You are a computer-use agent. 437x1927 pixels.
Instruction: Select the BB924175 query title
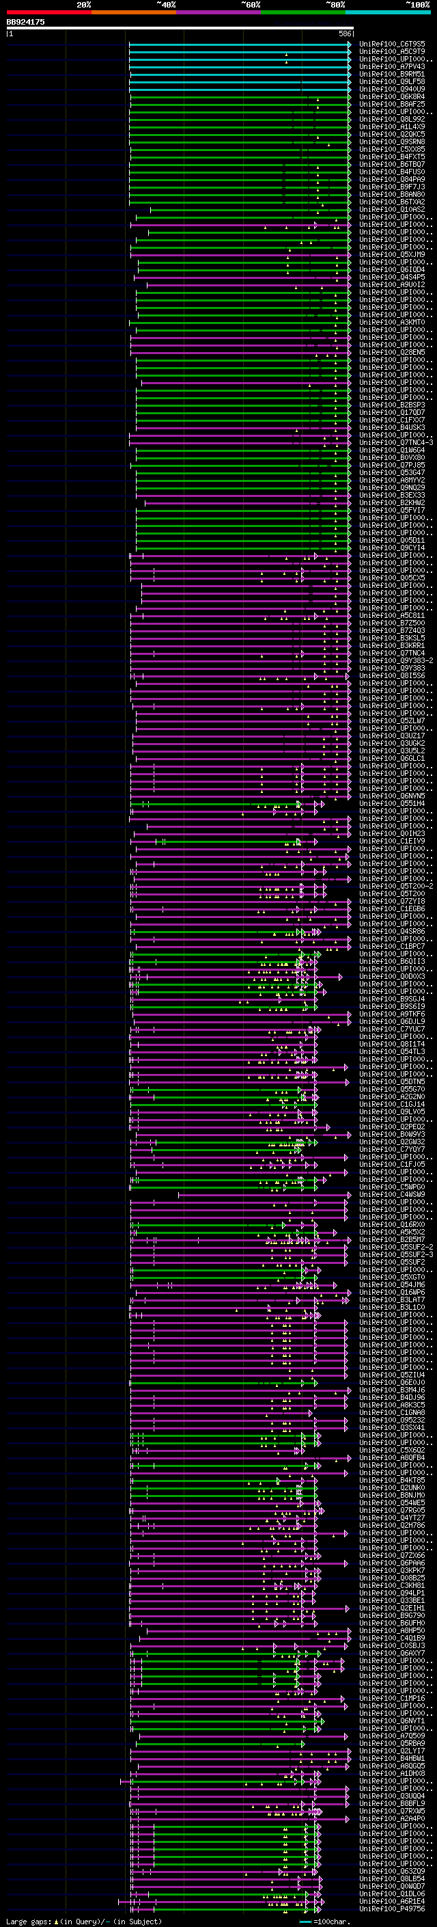25,22
